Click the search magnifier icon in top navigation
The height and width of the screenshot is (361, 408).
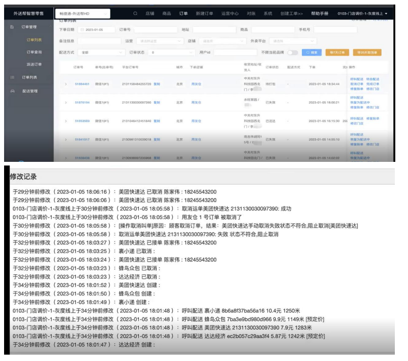(x=135, y=14)
